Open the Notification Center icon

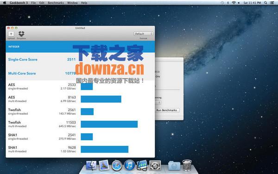pyautogui.click(x=272, y=3)
